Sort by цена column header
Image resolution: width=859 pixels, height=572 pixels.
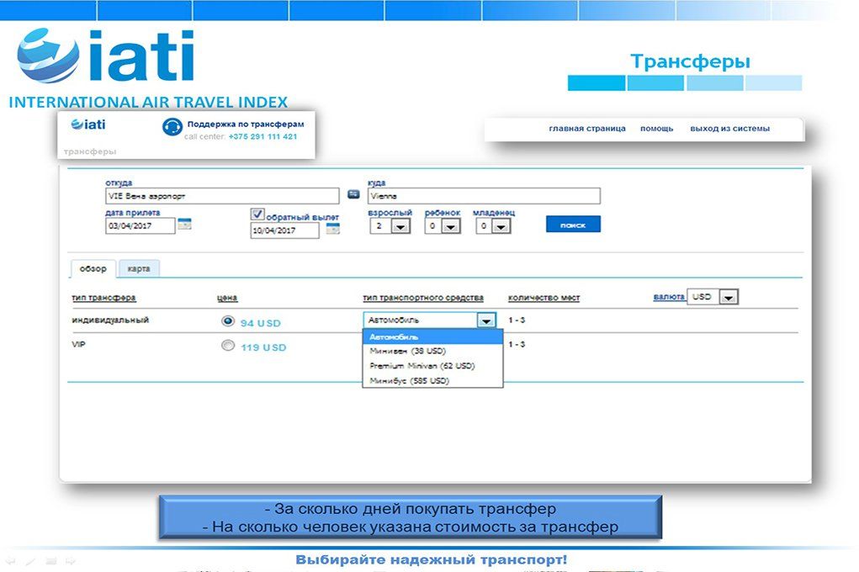(227, 298)
